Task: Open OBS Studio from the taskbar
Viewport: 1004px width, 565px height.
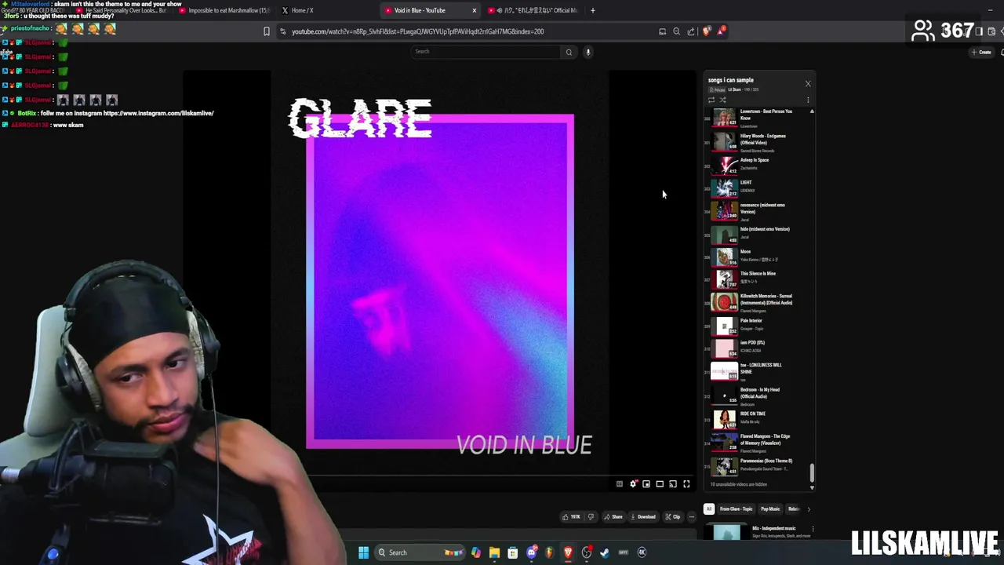Action: coord(587,552)
